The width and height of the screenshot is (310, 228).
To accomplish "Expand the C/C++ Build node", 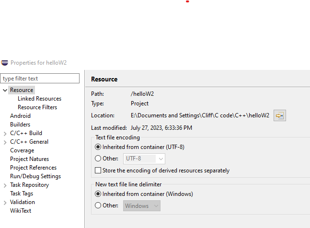I will tap(5, 134).
